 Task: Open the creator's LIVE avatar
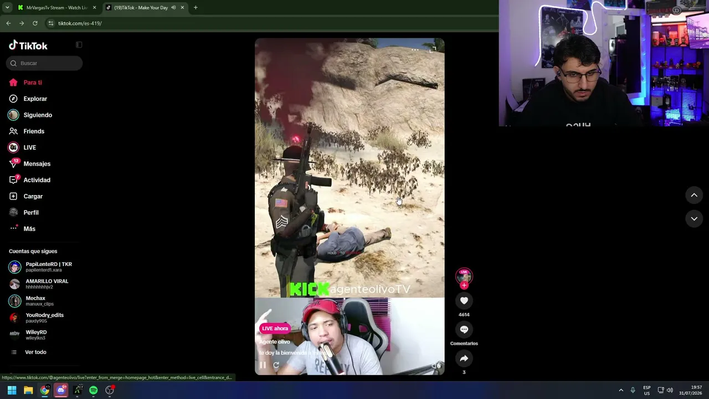464,276
